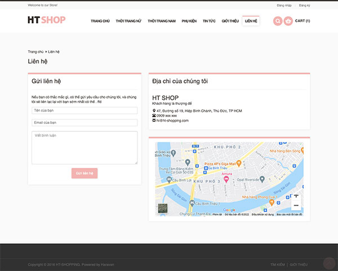
Task: Click the Gửi liên hệ submit button
Action: coord(84,174)
